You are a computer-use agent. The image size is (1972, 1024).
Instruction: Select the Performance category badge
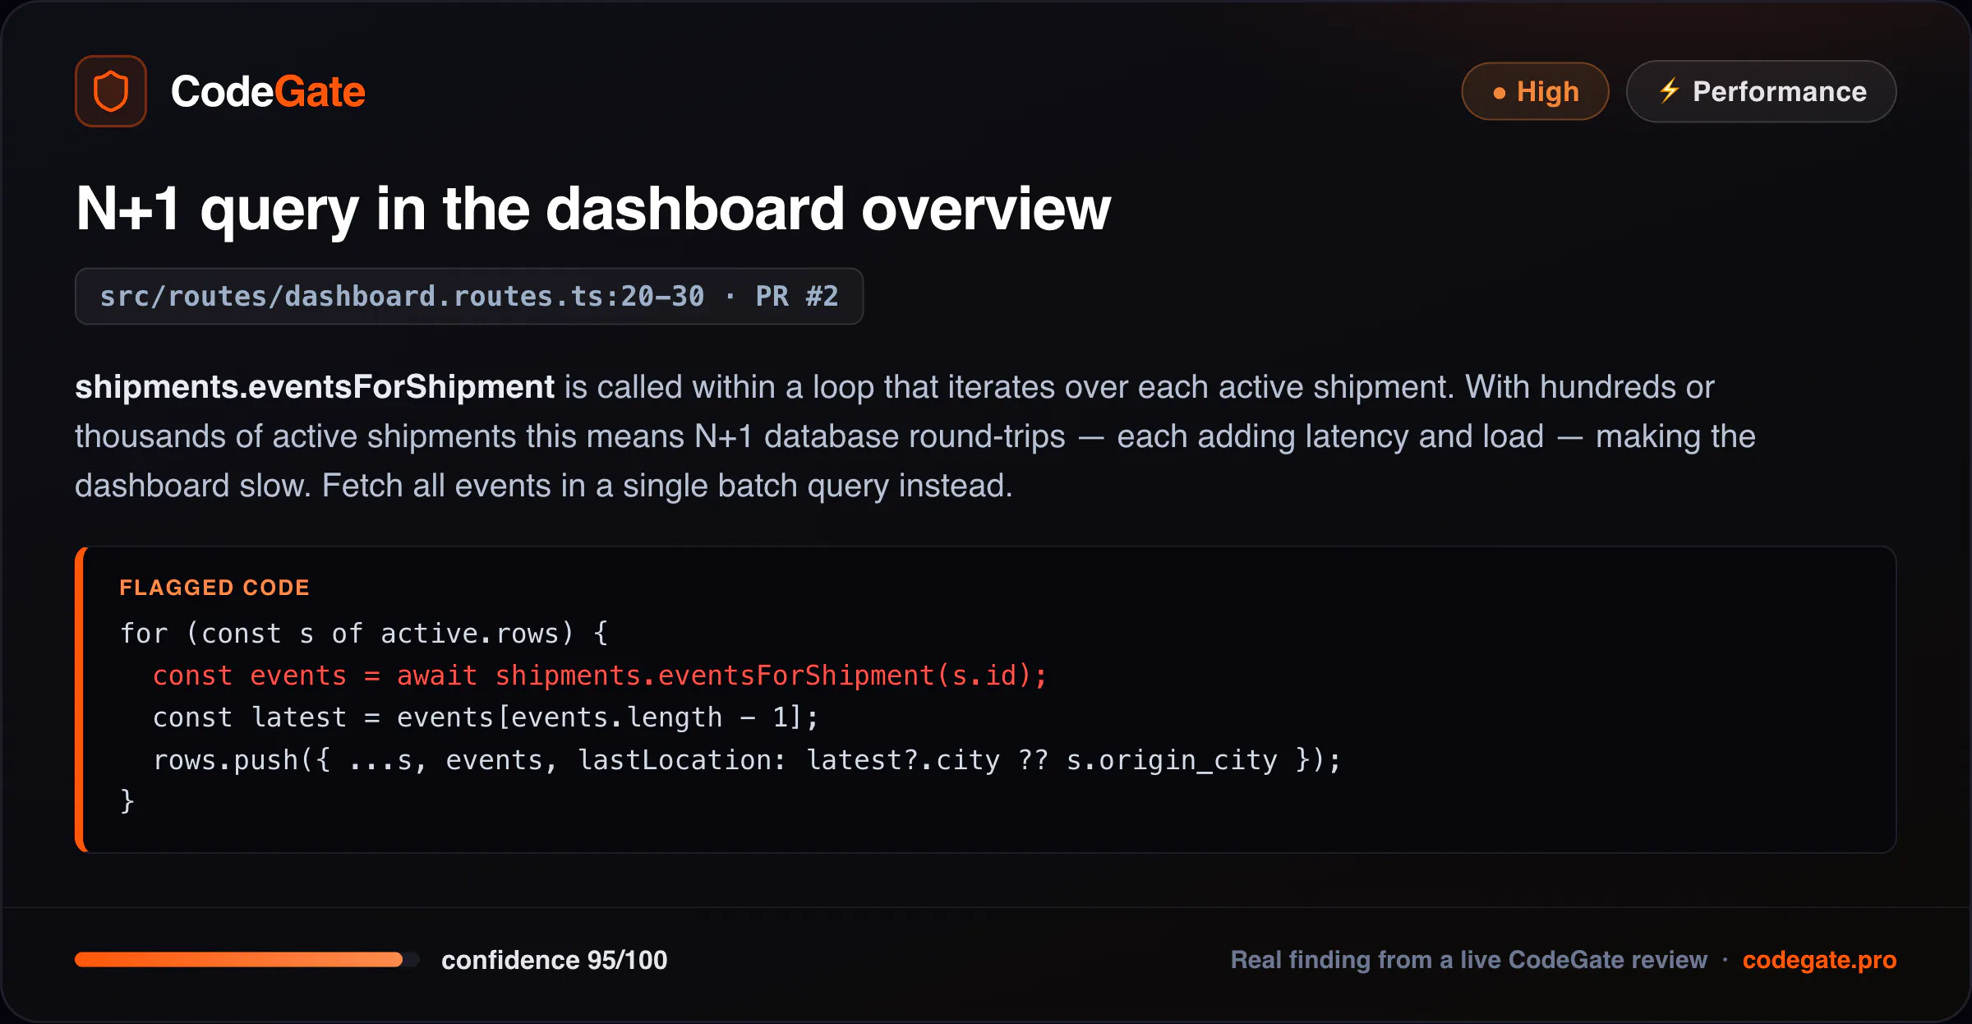click(1761, 91)
